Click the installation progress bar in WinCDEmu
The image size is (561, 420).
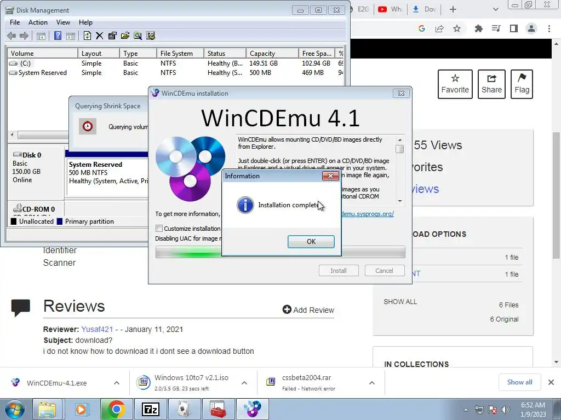280,252
